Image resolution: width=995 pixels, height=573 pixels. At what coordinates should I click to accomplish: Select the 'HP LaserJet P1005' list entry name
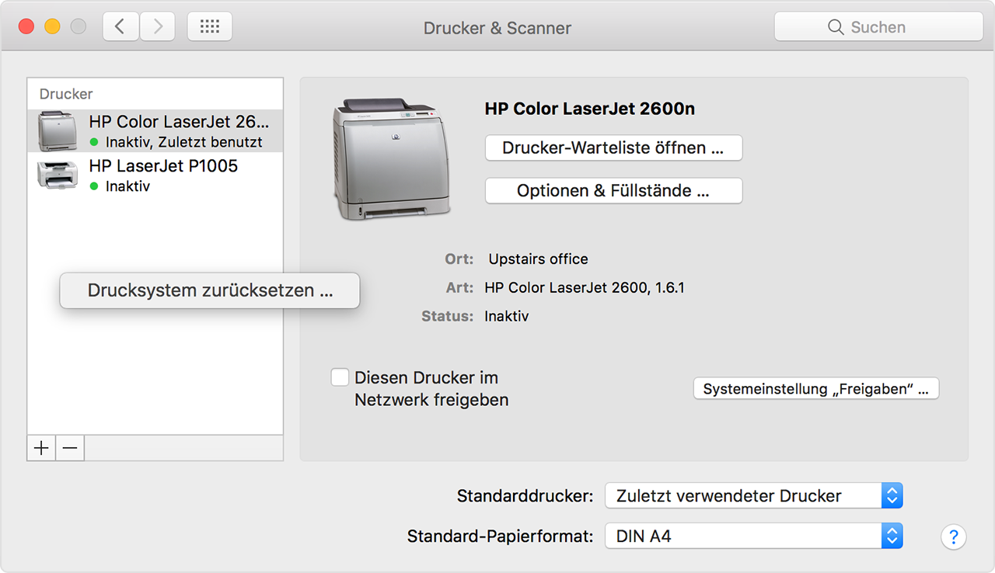point(163,166)
